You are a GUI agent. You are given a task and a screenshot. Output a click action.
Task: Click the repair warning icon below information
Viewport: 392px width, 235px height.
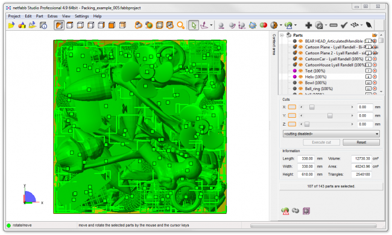click(x=285, y=211)
